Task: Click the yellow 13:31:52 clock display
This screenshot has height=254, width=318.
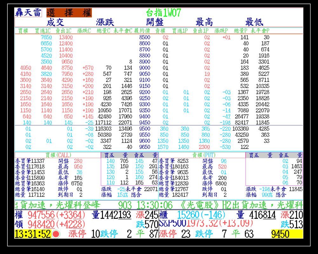Action: (33, 234)
